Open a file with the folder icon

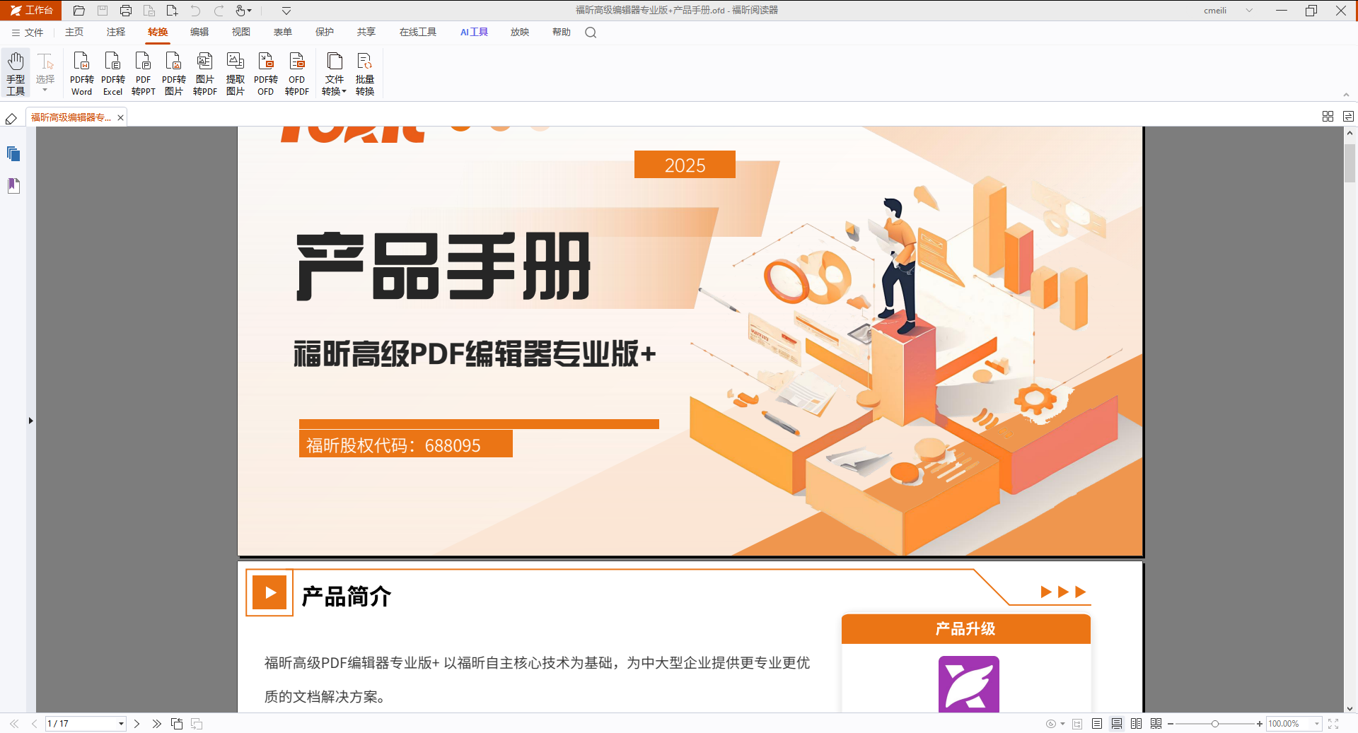coord(79,11)
